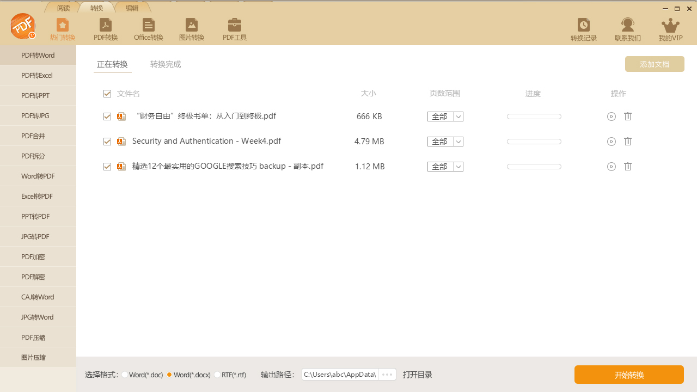Select 图片压缩 in sidebar
The width and height of the screenshot is (697, 392).
coord(38,357)
